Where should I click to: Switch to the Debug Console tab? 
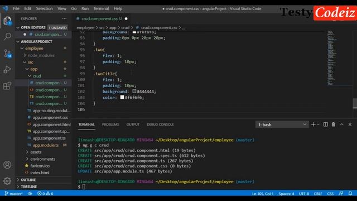coord(160,125)
